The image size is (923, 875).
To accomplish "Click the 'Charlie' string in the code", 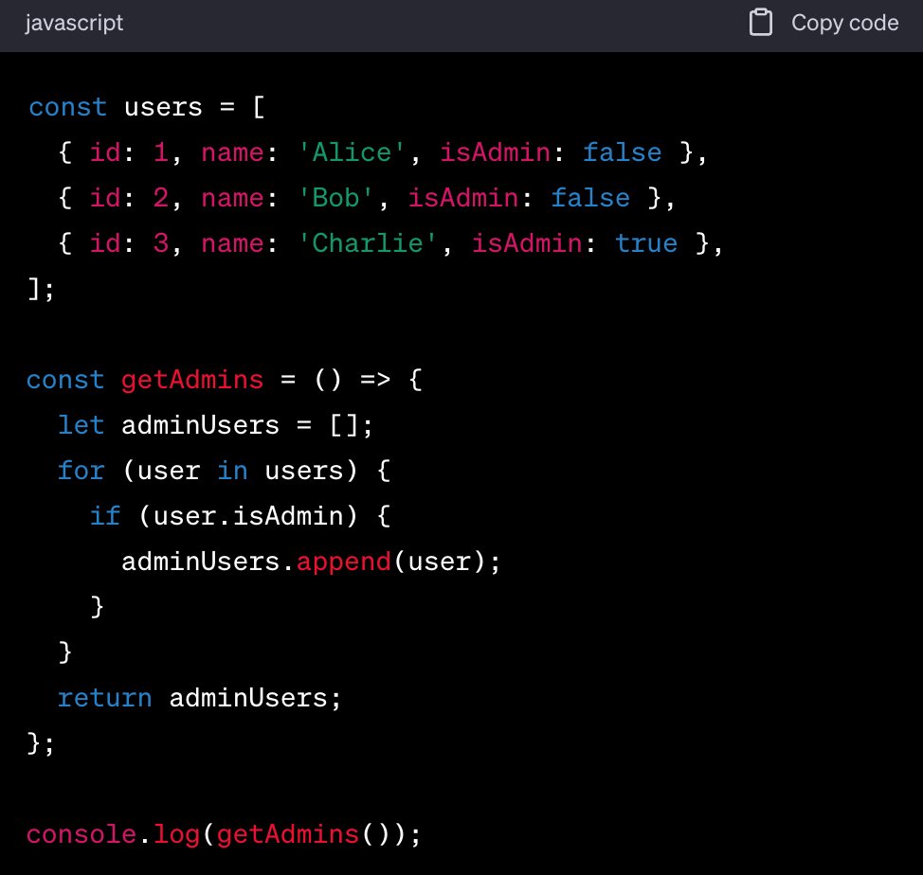I will 368,242.
